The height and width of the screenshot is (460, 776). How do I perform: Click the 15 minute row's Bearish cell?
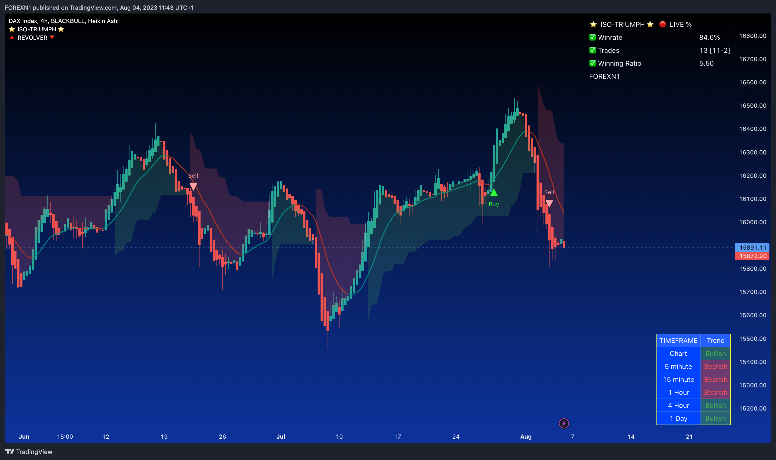[x=716, y=379]
